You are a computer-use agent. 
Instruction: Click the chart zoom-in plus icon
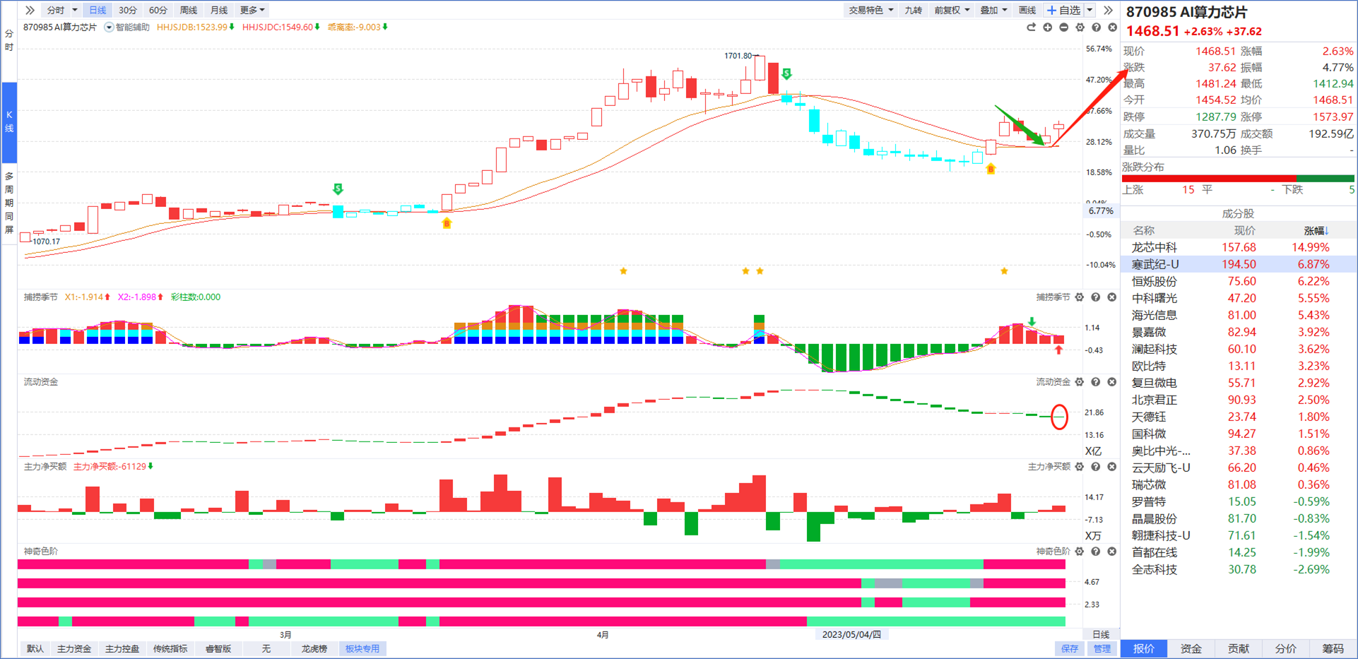click(1047, 28)
